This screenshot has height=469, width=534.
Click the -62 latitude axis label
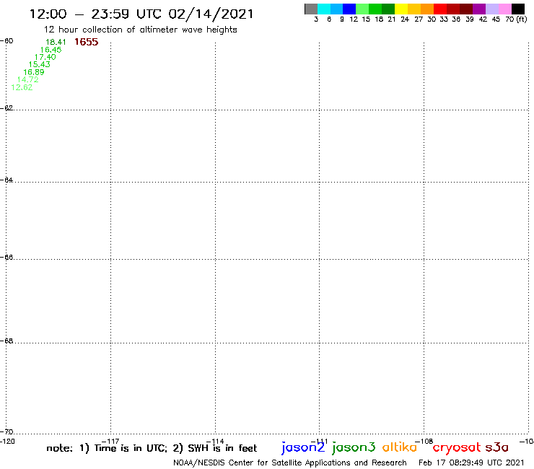6,108
